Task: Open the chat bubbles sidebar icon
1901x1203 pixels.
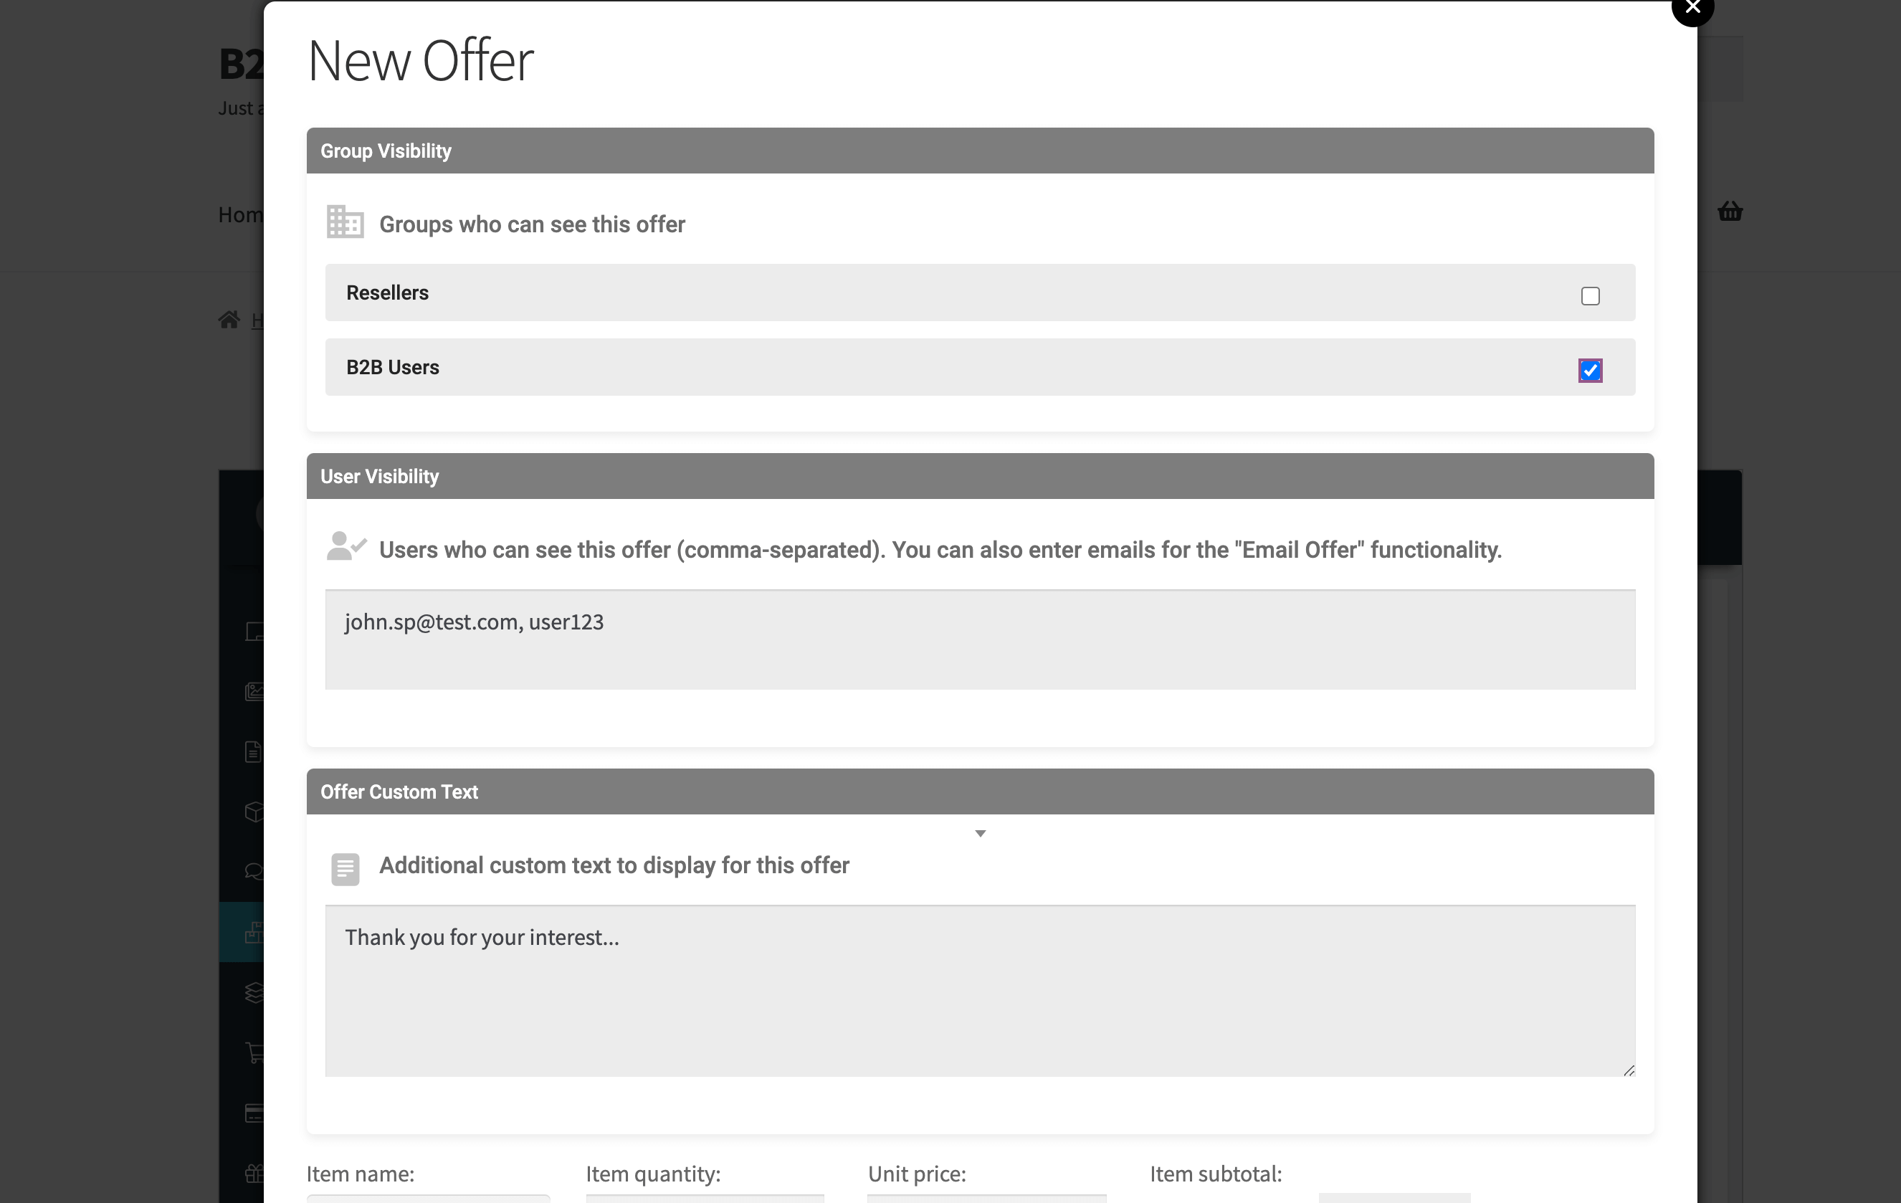Action: point(254,872)
